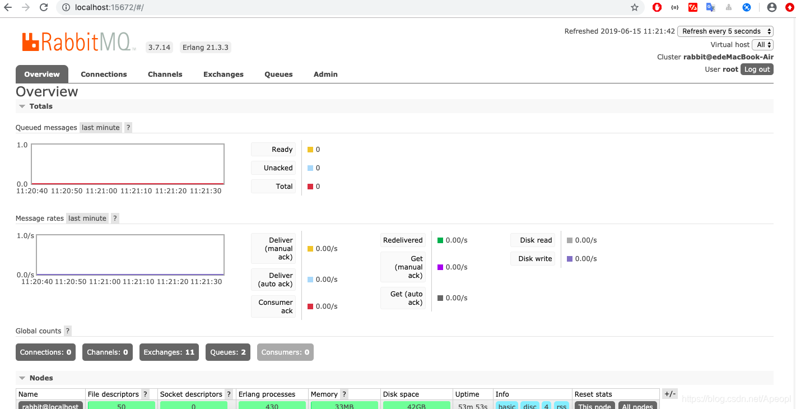The image size is (796, 409).
Task: Click the red Total color swatch
Action: [310, 187]
